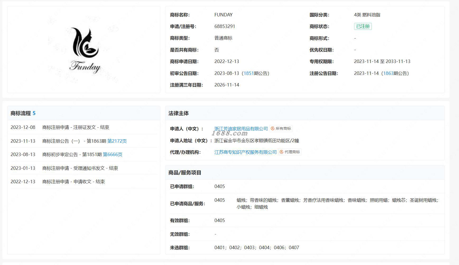Screen dimensions: 459x265
Task: Click the 已申请商品/服务 field label
Action: [x=188, y=204]
